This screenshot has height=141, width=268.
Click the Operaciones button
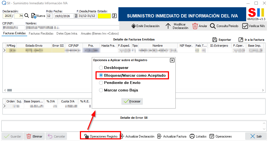coord(221,136)
